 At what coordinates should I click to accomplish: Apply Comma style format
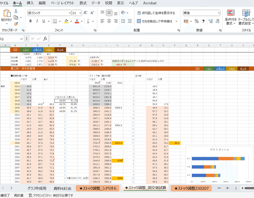[203, 21]
